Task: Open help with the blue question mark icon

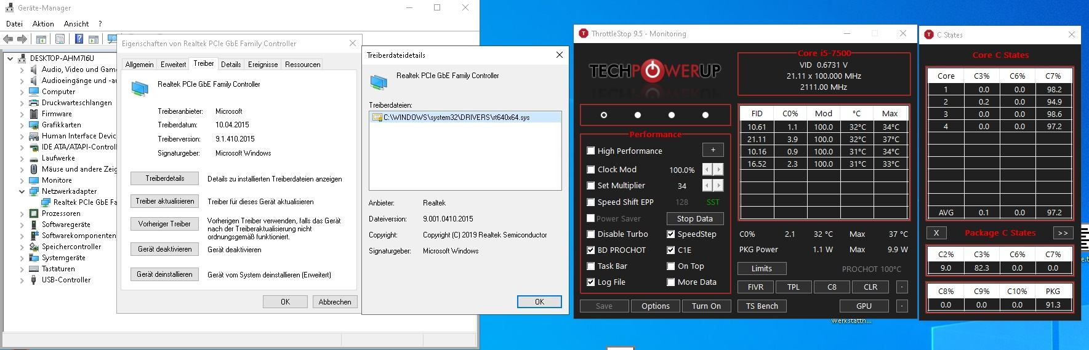Action: [x=79, y=39]
